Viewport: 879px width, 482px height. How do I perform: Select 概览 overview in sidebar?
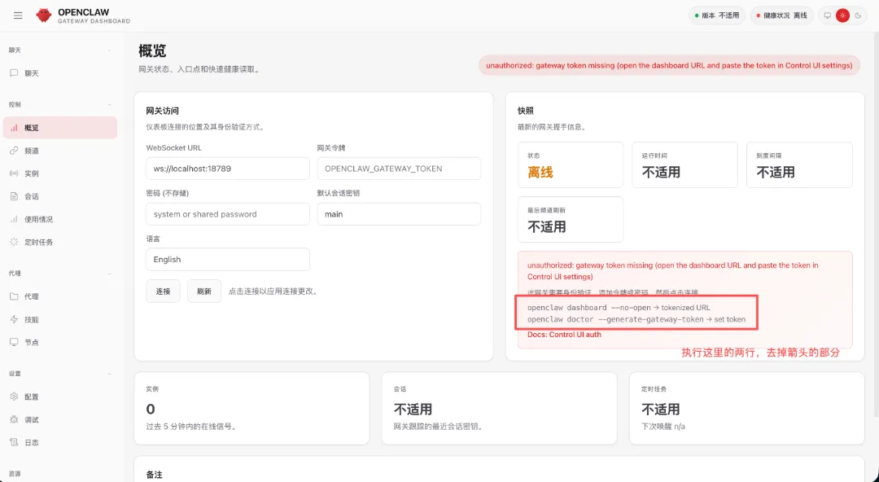coord(60,128)
